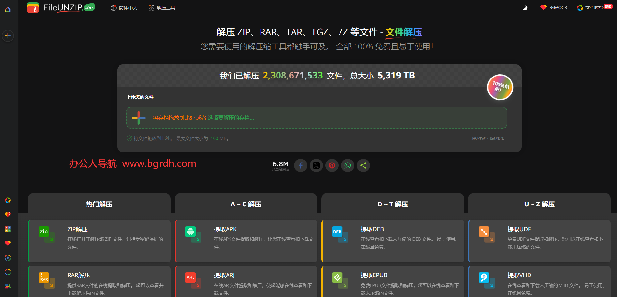617x297 pixels.
Task: Click the Facebook share icon
Action: tap(301, 165)
